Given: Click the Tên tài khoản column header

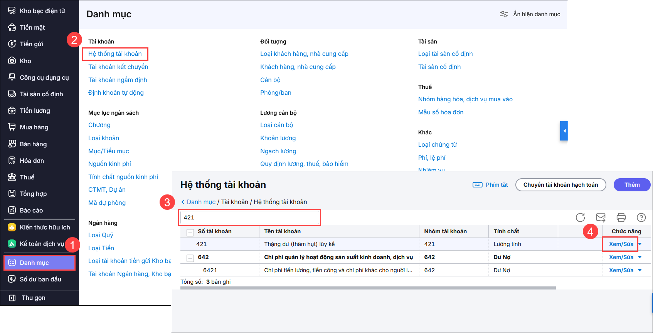Looking at the screenshot, I should [282, 231].
